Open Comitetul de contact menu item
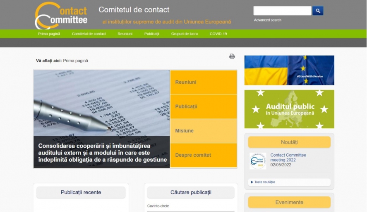This screenshot has width=367, height=212. coord(89,34)
